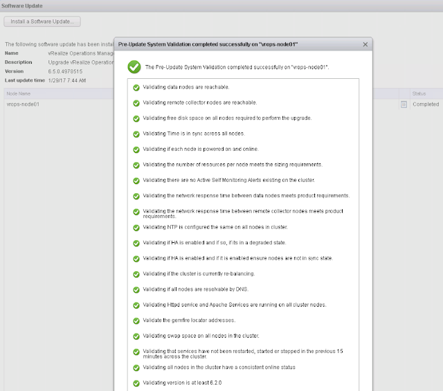This screenshot has height=391, width=443.
Task: Click checkmark for services not restarted validation
Action: point(136,352)
